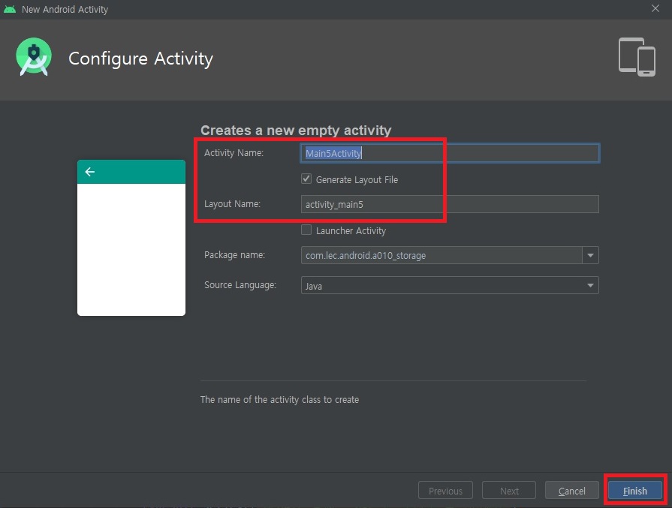Click the Cancel button
Screen dimensions: 672x508
tap(571, 491)
